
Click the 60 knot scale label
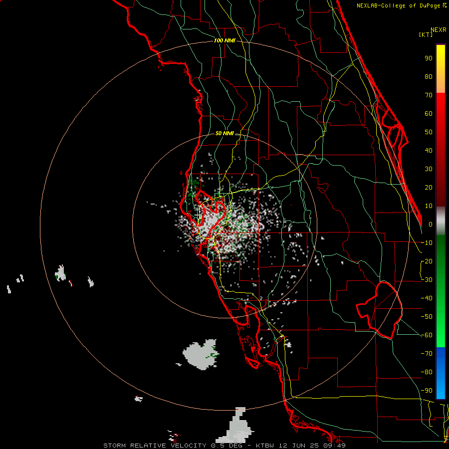pos(429,113)
